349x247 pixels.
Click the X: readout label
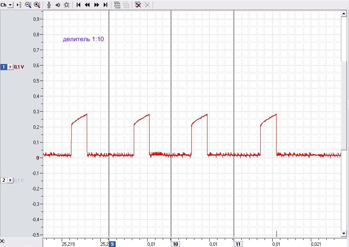point(3,241)
